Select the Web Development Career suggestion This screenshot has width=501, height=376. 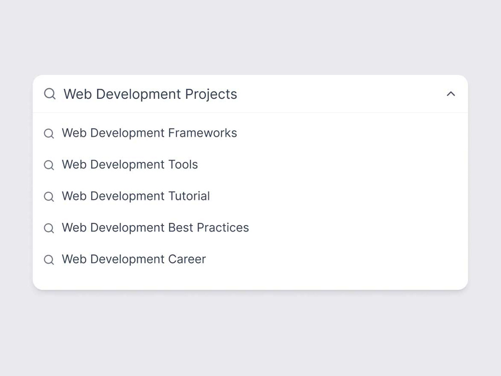(250, 259)
